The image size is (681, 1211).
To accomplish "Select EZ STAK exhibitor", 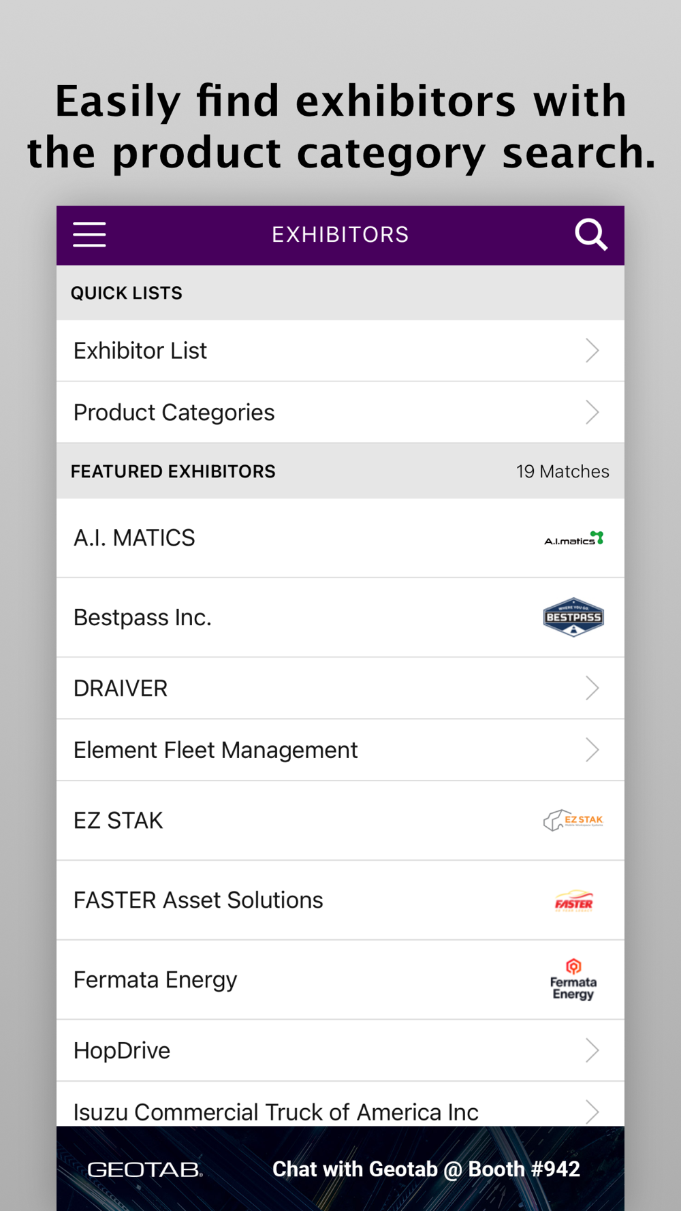I will 340,820.
